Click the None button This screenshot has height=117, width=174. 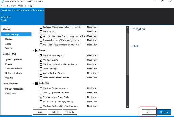pos(40,112)
